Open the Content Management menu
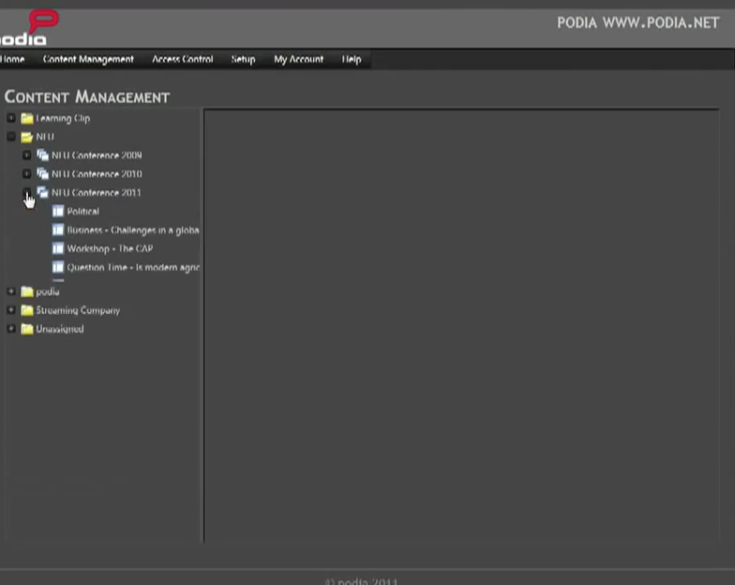 click(x=88, y=60)
